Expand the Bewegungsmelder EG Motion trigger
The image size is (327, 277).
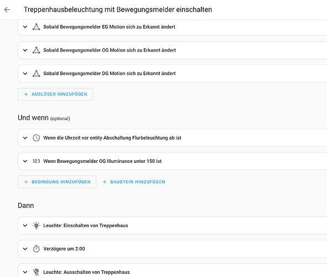[x=25, y=27]
